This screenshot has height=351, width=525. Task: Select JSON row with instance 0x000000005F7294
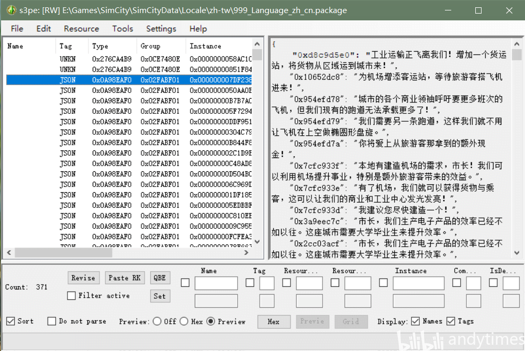(x=129, y=111)
